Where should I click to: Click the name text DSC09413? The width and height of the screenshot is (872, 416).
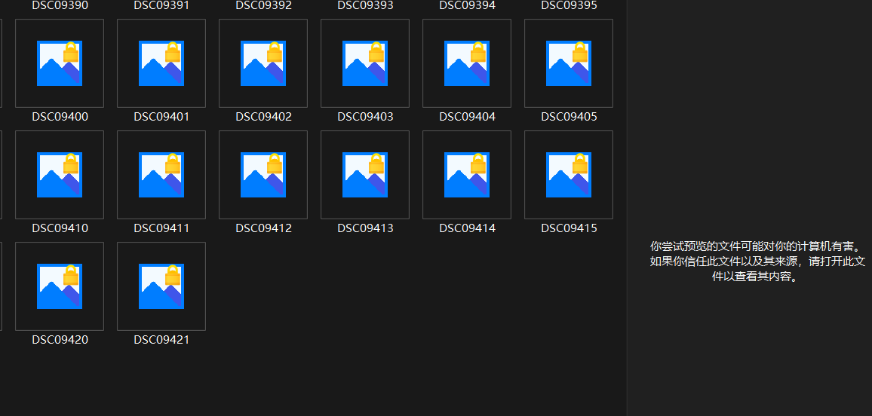[x=365, y=228]
